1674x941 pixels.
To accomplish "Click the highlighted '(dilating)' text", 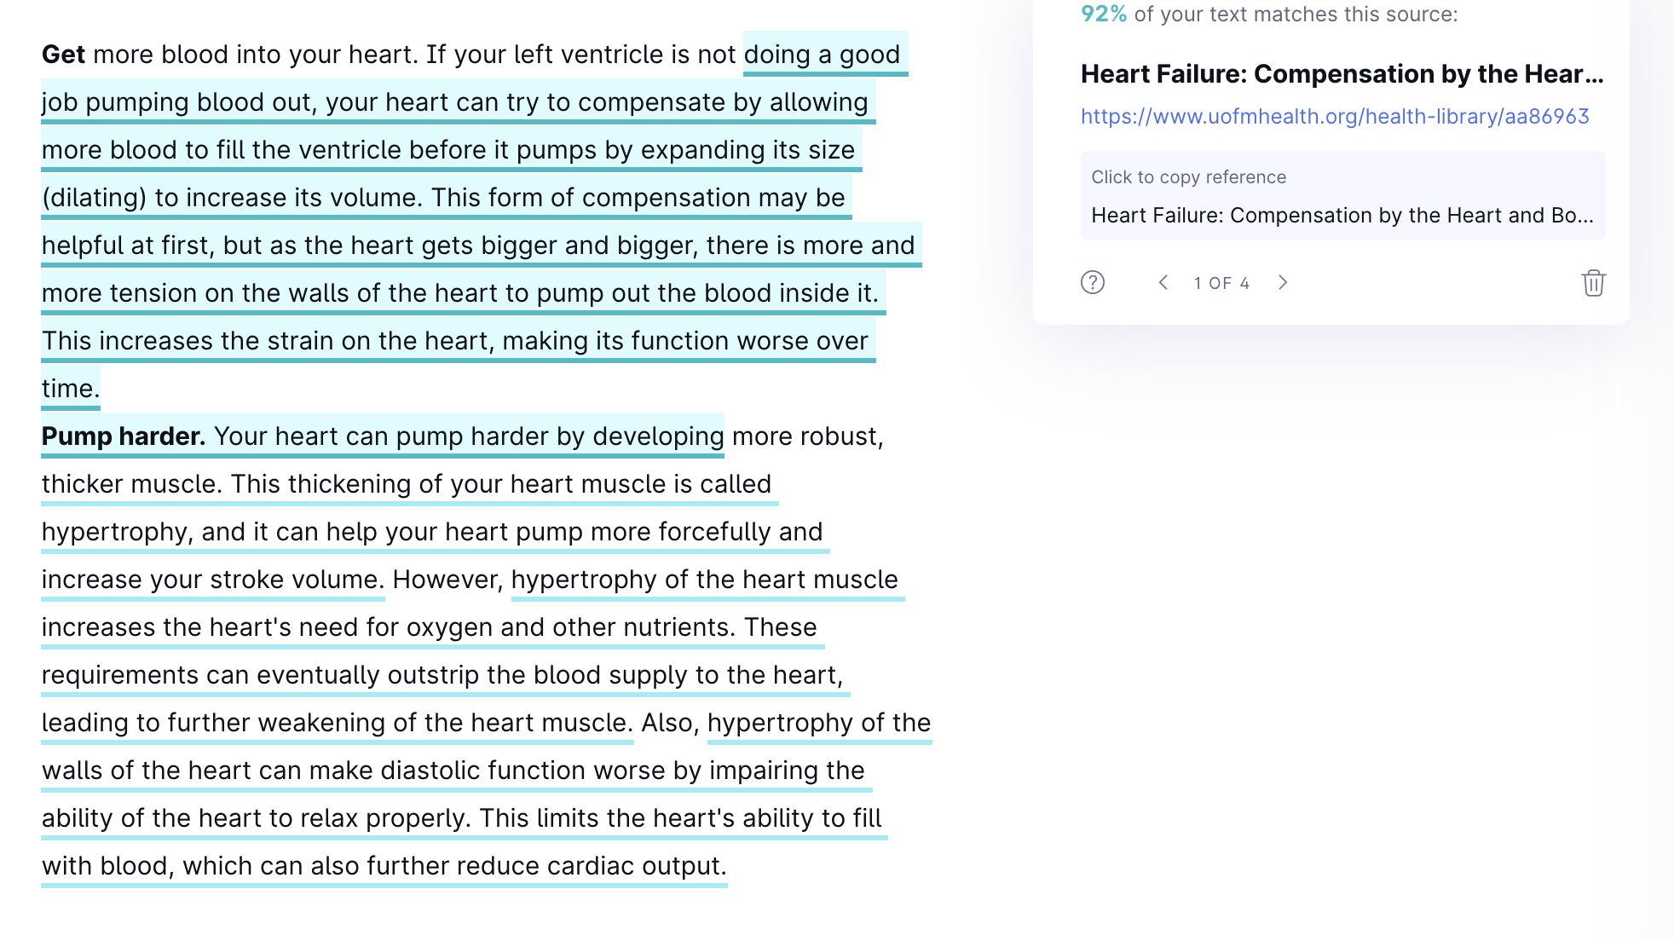I will 95,198.
